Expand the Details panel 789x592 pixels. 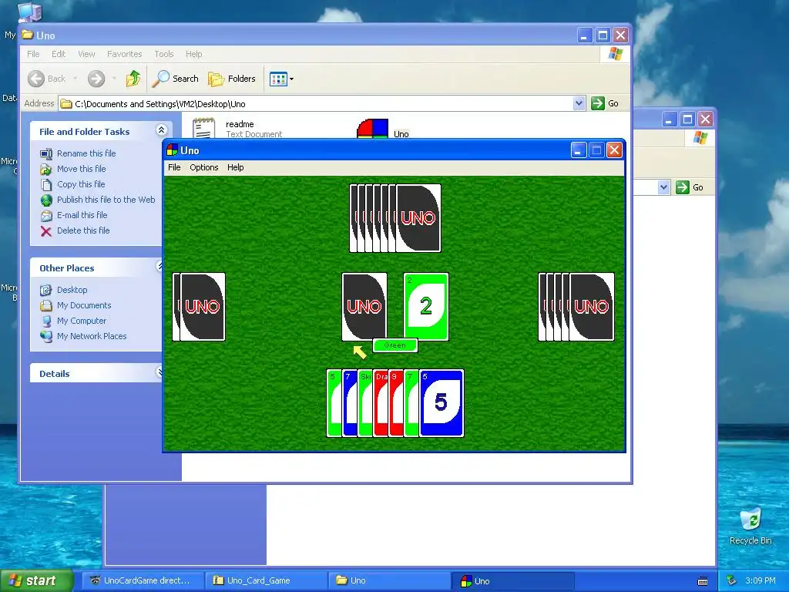tap(159, 372)
